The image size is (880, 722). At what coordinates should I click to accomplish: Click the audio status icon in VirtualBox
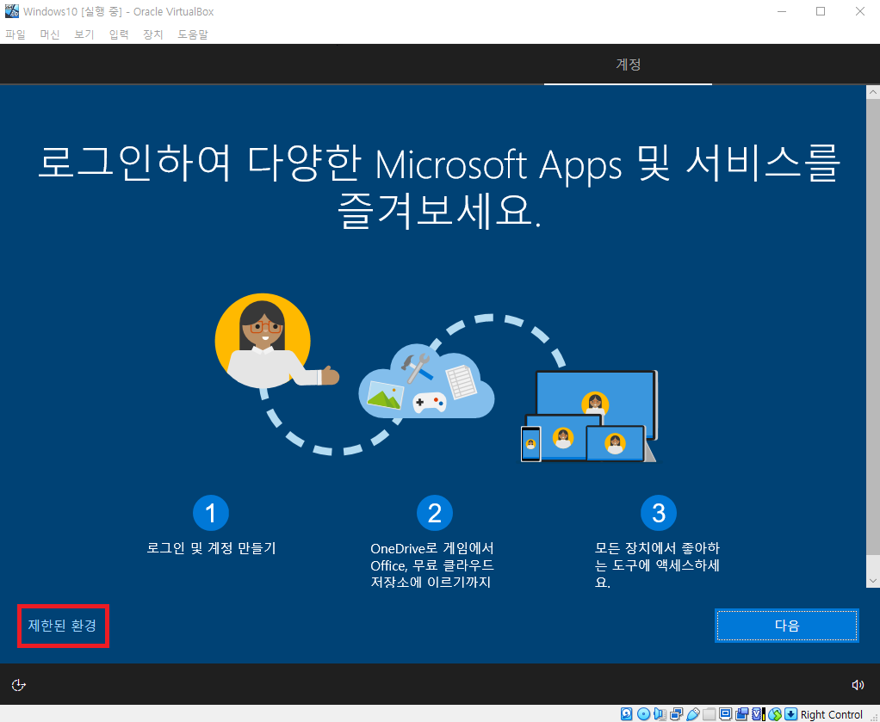[660, 713]
